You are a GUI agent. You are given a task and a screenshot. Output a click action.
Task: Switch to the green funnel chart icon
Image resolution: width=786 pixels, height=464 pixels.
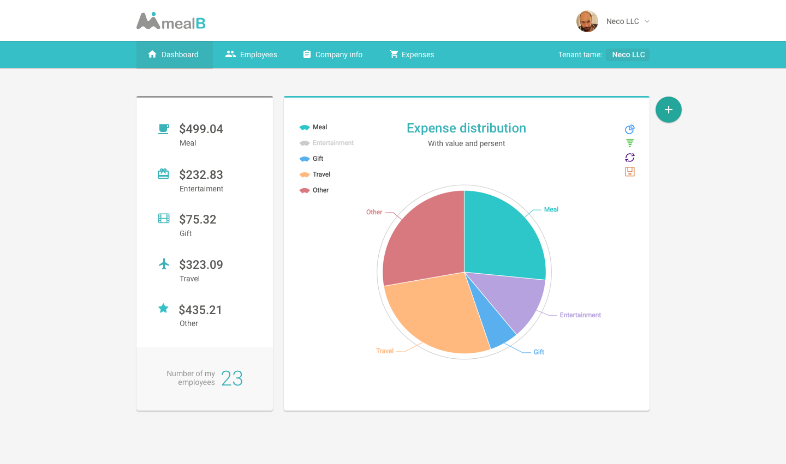click(630, 143)
